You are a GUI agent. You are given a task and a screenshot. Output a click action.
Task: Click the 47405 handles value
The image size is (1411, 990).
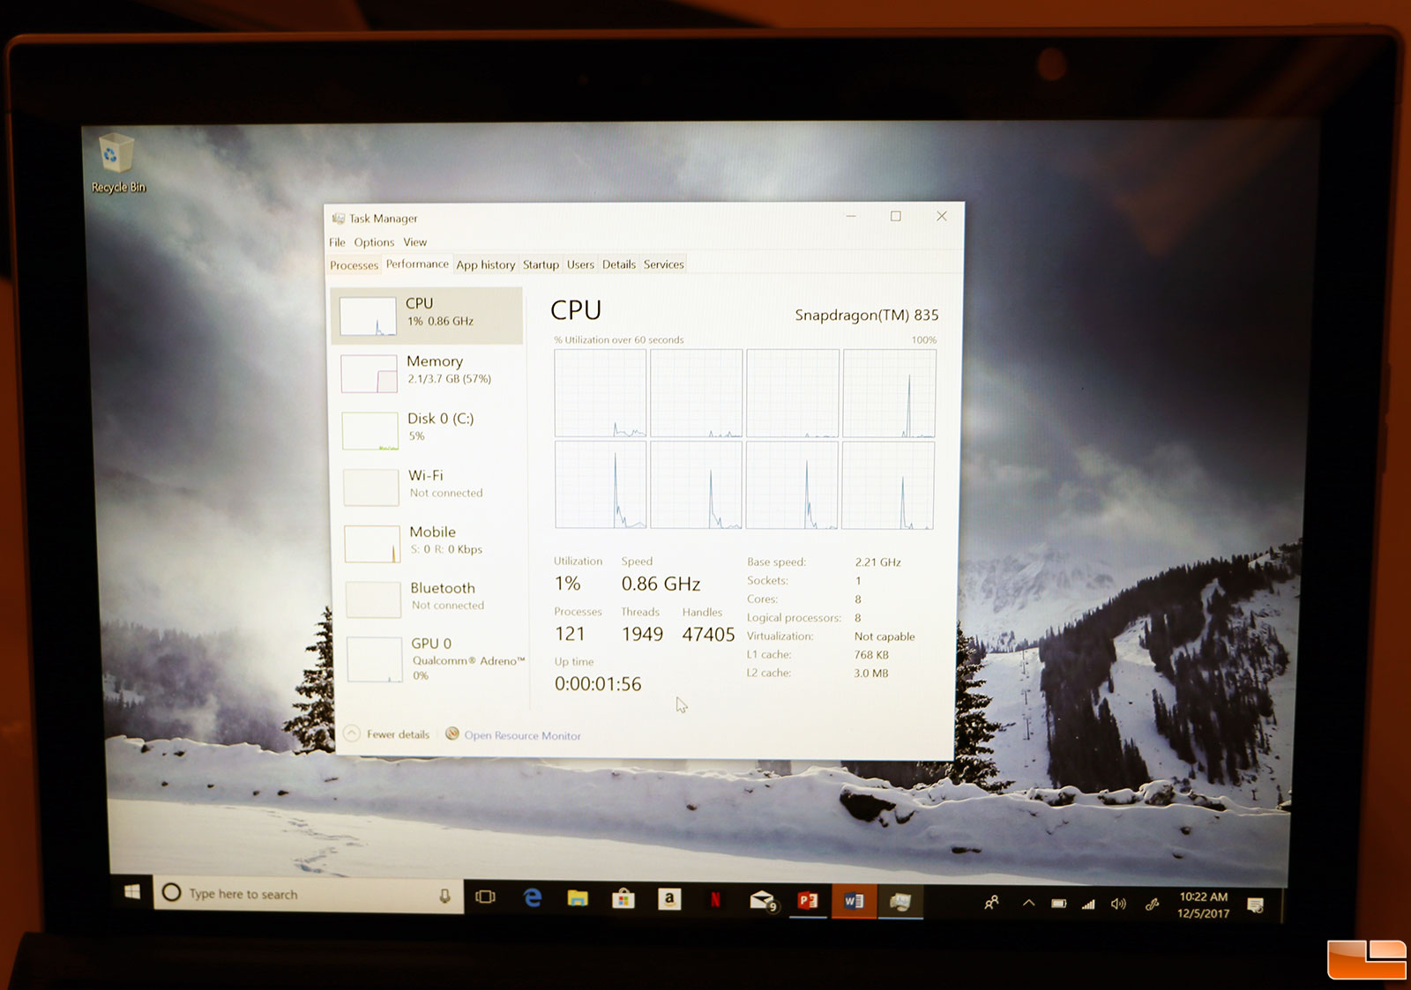coord(708,635)
